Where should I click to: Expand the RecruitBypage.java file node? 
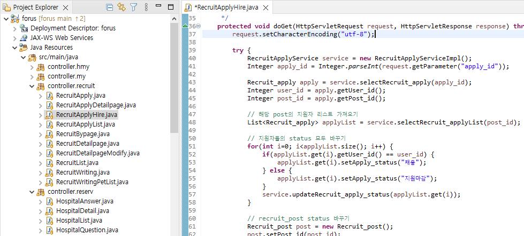point(41,135)
